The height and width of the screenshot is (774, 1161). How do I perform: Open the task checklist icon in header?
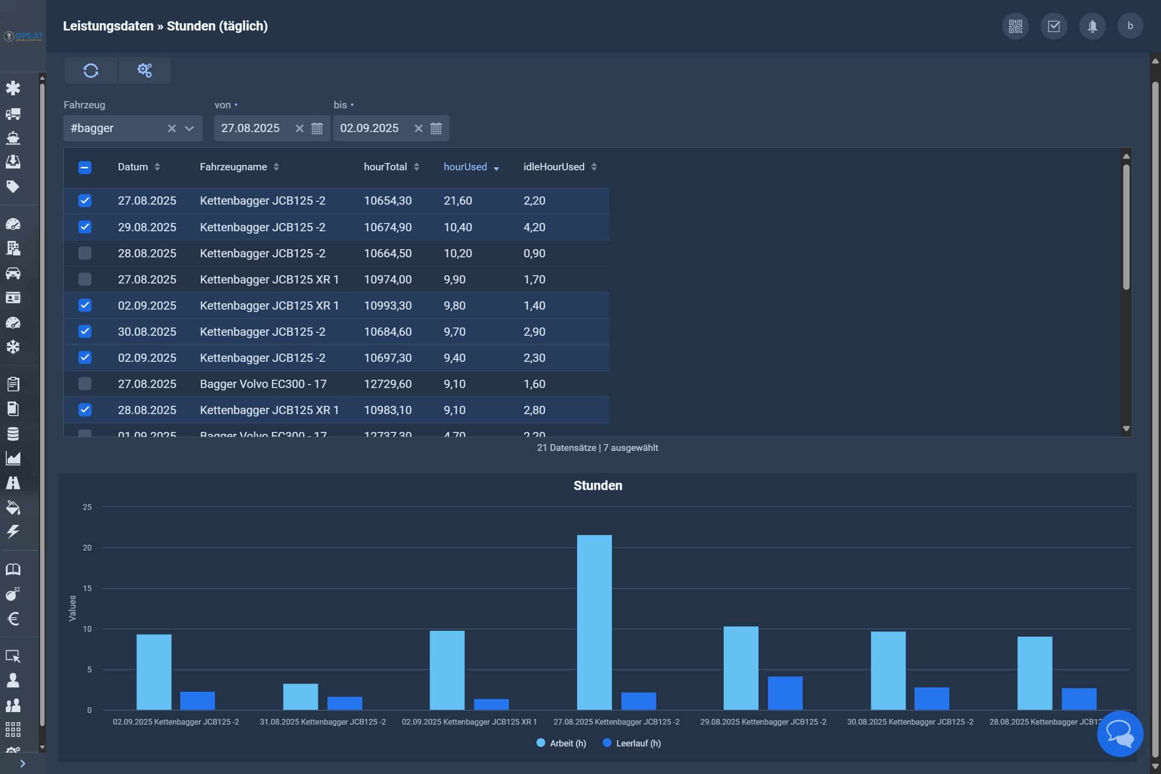(1054, 26)
